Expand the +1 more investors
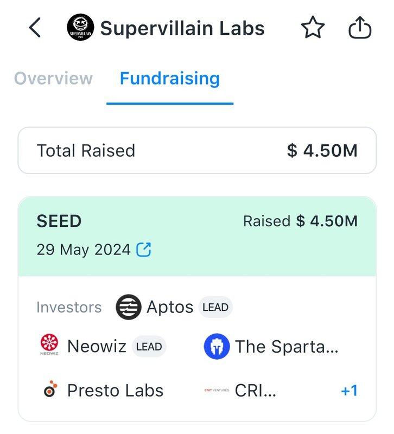The height and width of the screenshot is (434, 394). pyautogui.click(x=349, y=391)
